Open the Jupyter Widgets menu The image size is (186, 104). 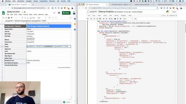(x=123, y=16)
